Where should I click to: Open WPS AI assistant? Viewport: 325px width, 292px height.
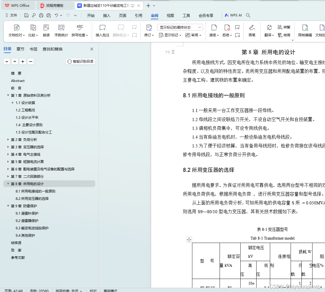click(x=233, y=15)
